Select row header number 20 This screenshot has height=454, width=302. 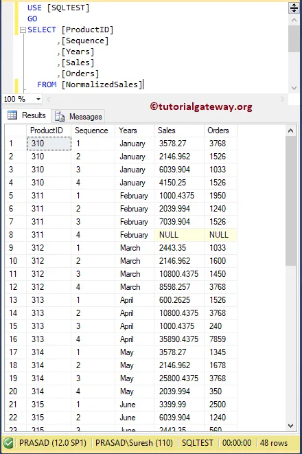16,391
